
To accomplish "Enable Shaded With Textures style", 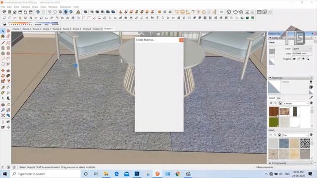I will coord(65,12).
